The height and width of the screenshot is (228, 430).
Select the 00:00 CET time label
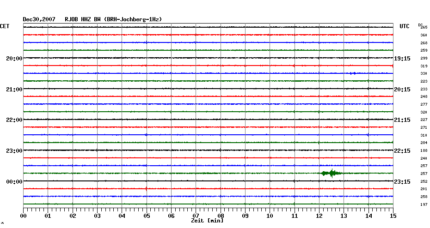click(14, 182)
